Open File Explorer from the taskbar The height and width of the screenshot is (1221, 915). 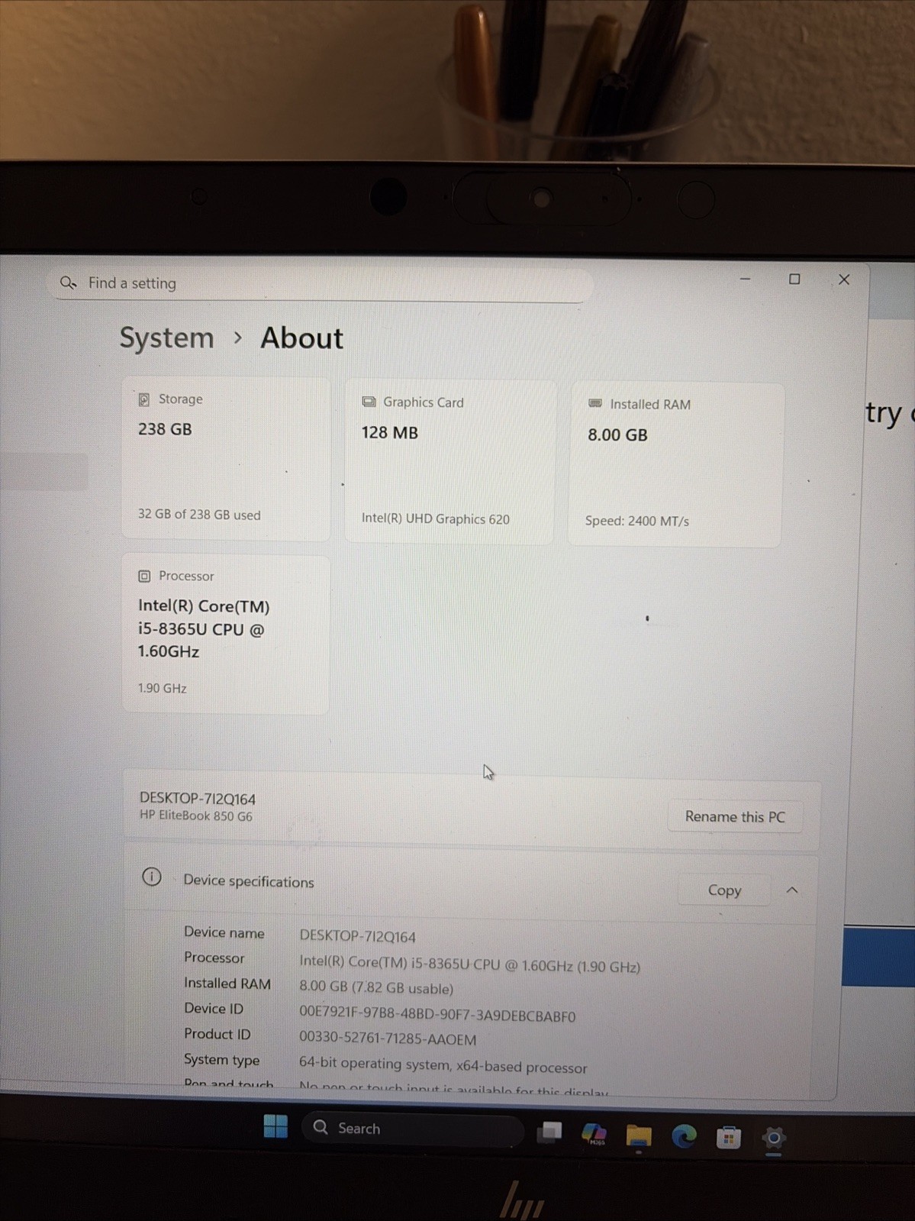coord(639,1136)
